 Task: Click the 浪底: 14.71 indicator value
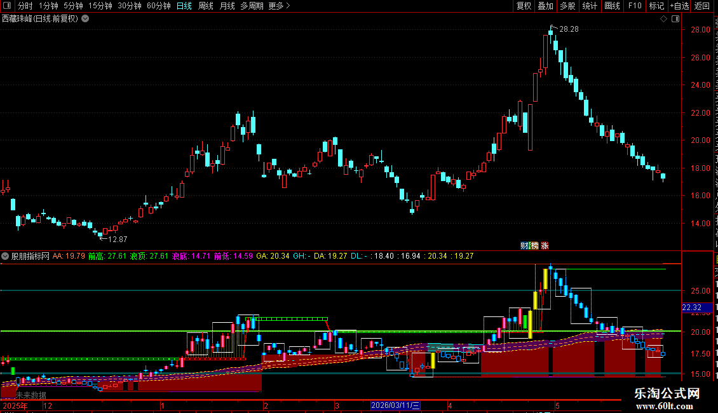point(191,257)
